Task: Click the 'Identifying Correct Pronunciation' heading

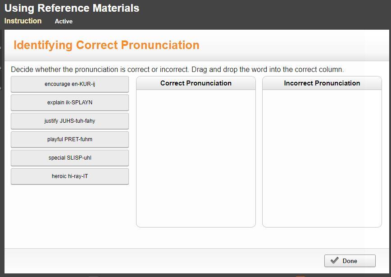Action: point(106,45)
